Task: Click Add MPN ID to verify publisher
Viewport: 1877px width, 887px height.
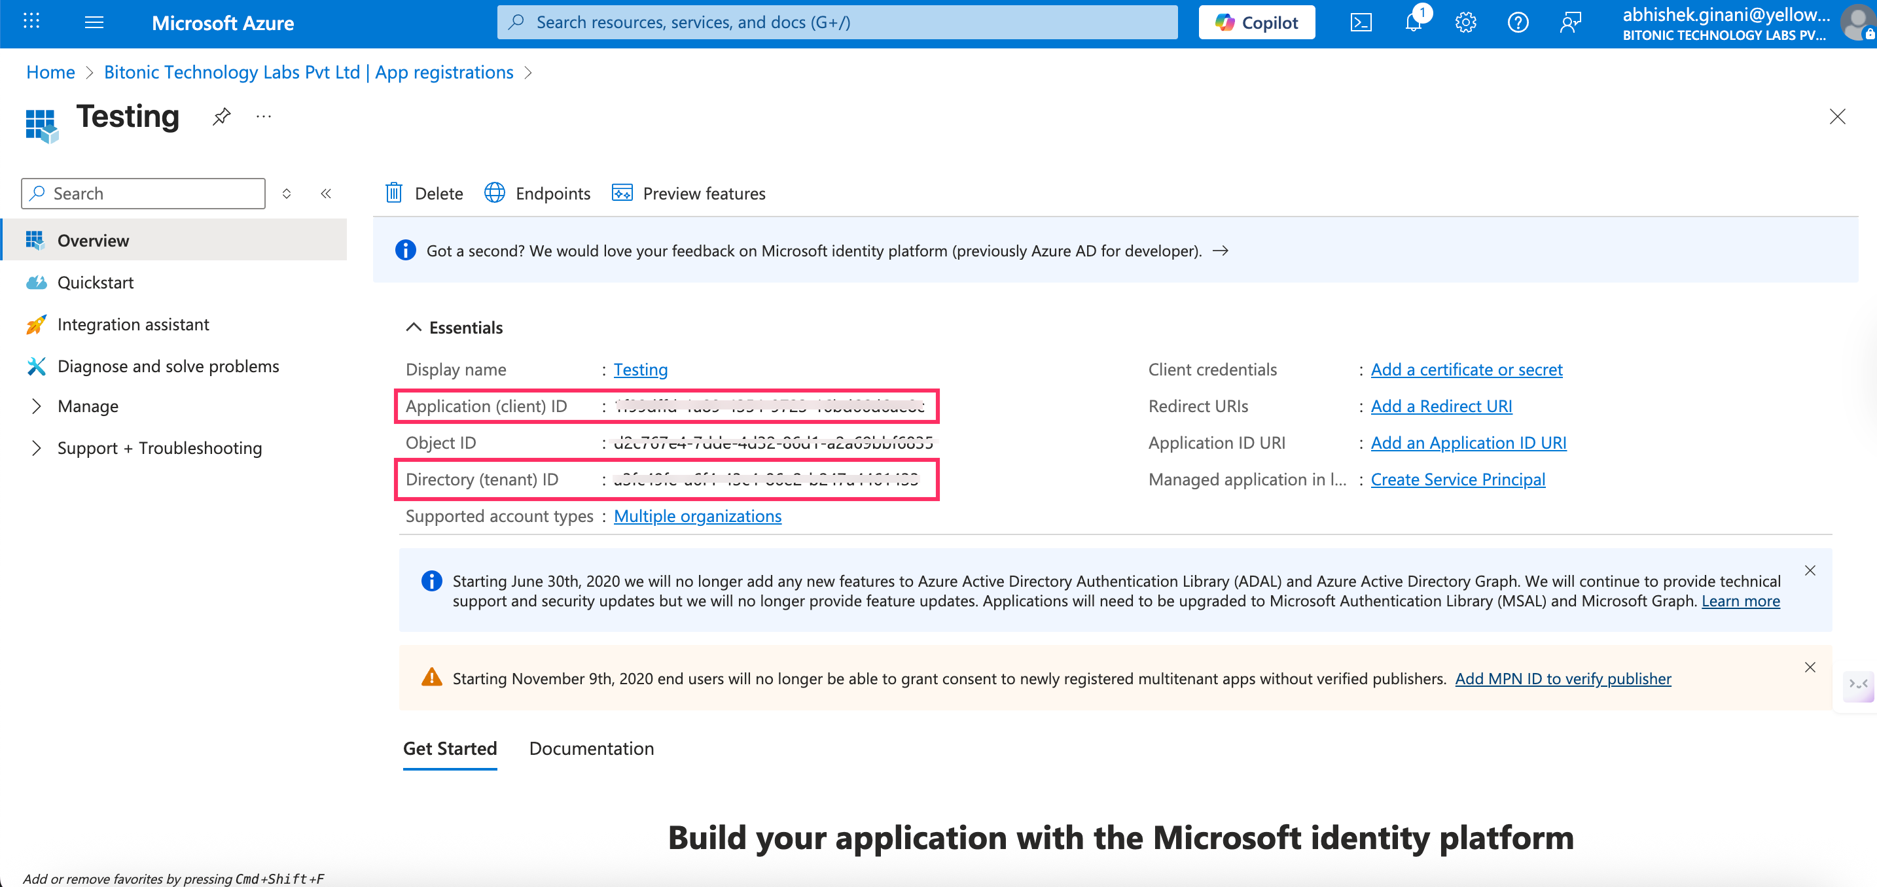Action: [x=1563, y=679]
